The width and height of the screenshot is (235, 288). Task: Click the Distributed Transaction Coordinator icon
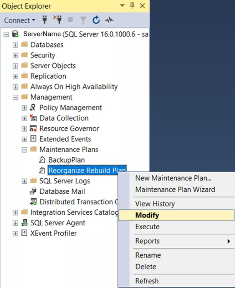pyautogui.click(x=33, y=202)
